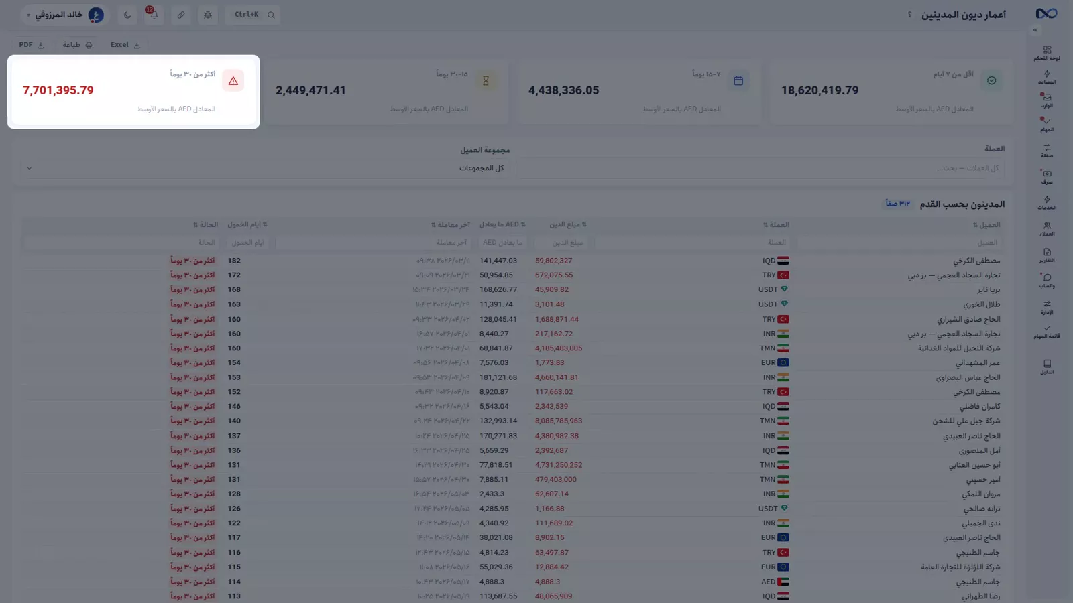The image size is (1073, 603).
Task: Open الوارد inbox in sidebar
Action: click(1047, 101)
